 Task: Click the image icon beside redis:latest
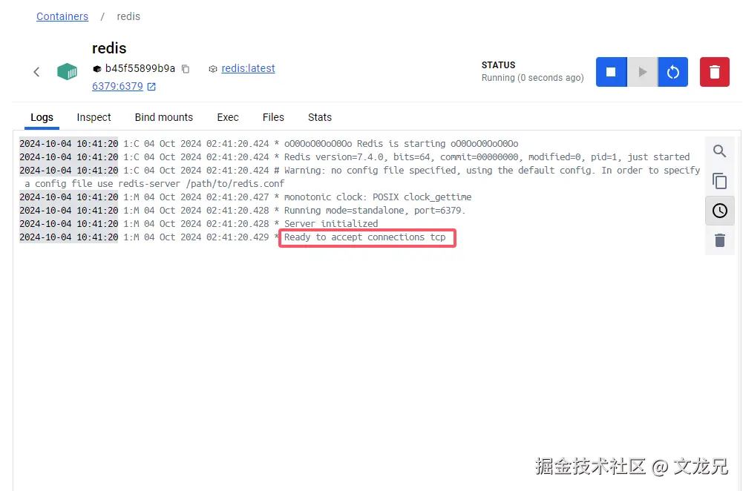point(213,69)
